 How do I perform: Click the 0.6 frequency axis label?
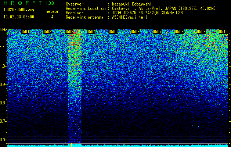pos(3,140)
